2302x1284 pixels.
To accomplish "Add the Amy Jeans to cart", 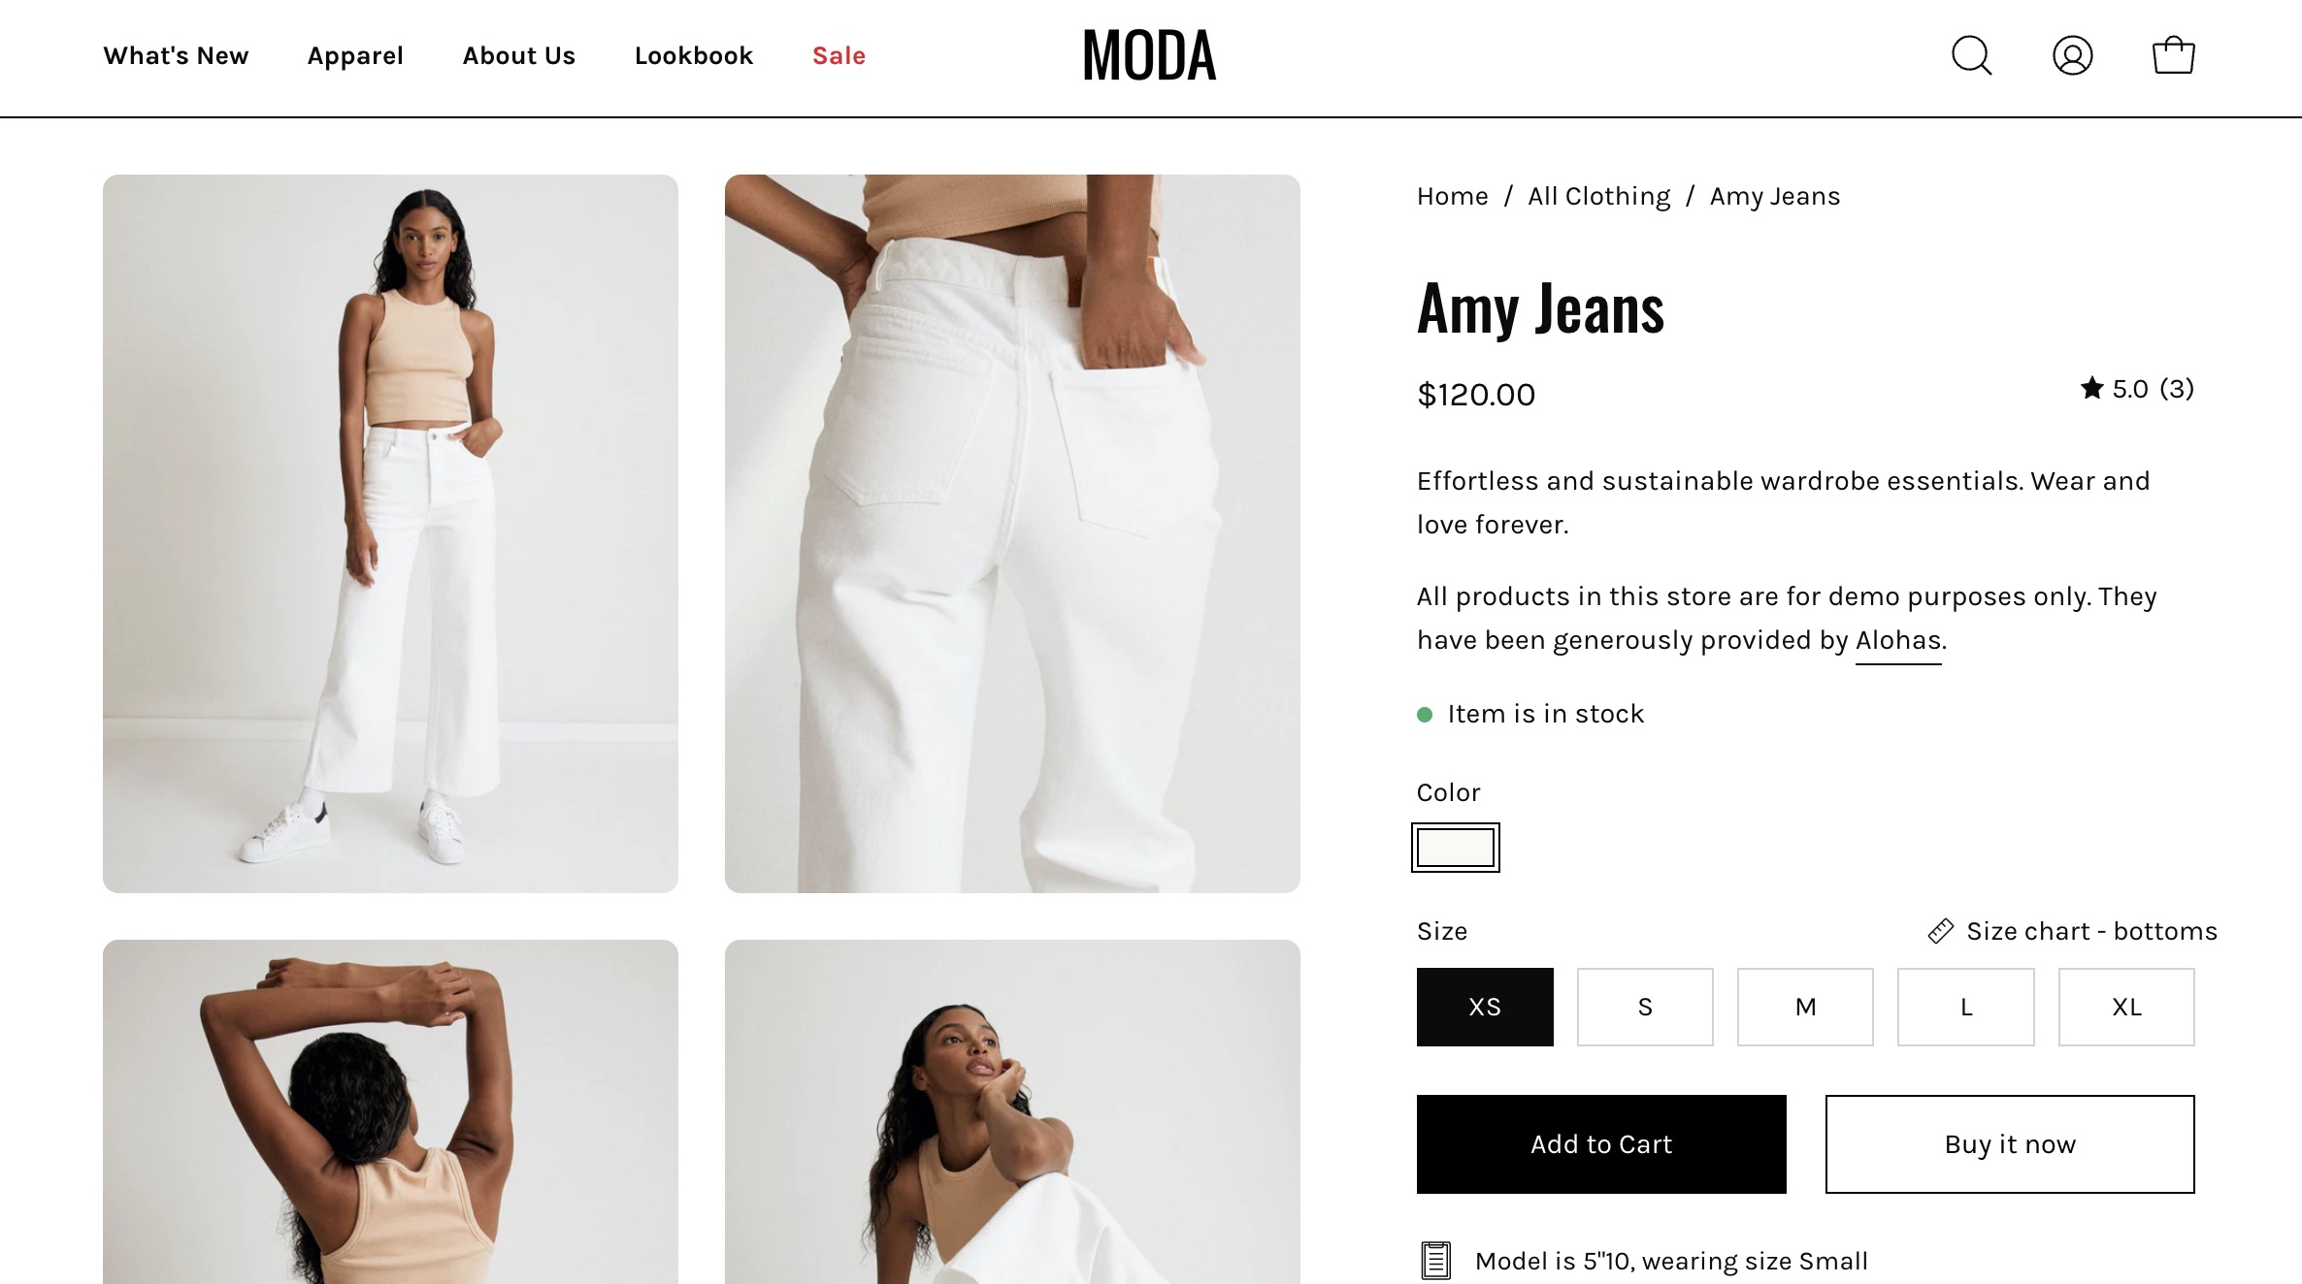I will [1601, 1144].
